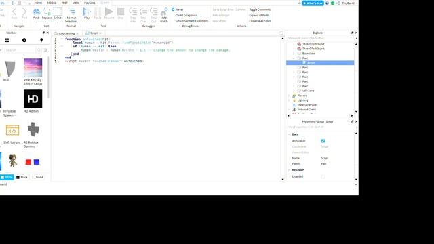Open the TEST ribbon tab
Image resolution: width=434 pixels, height=244 pixels.
[64, 3]
